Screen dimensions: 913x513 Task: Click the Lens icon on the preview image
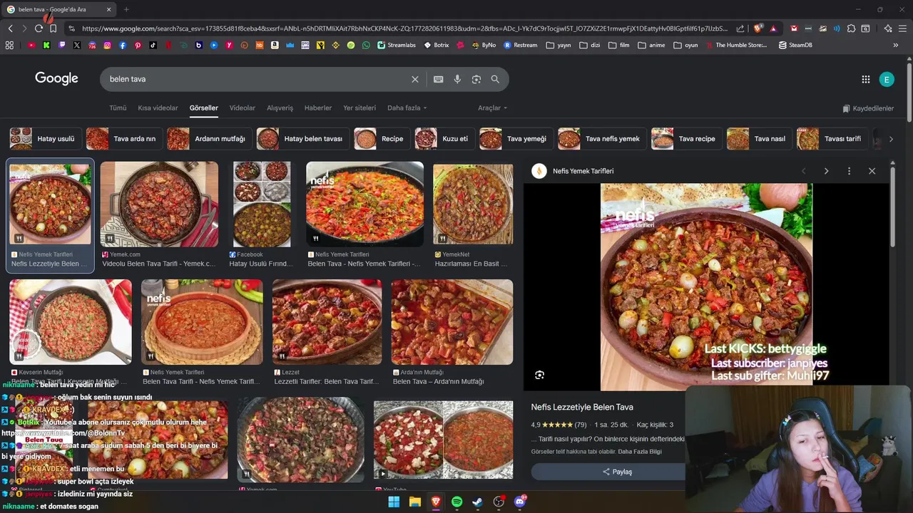[x=540, y=375]
